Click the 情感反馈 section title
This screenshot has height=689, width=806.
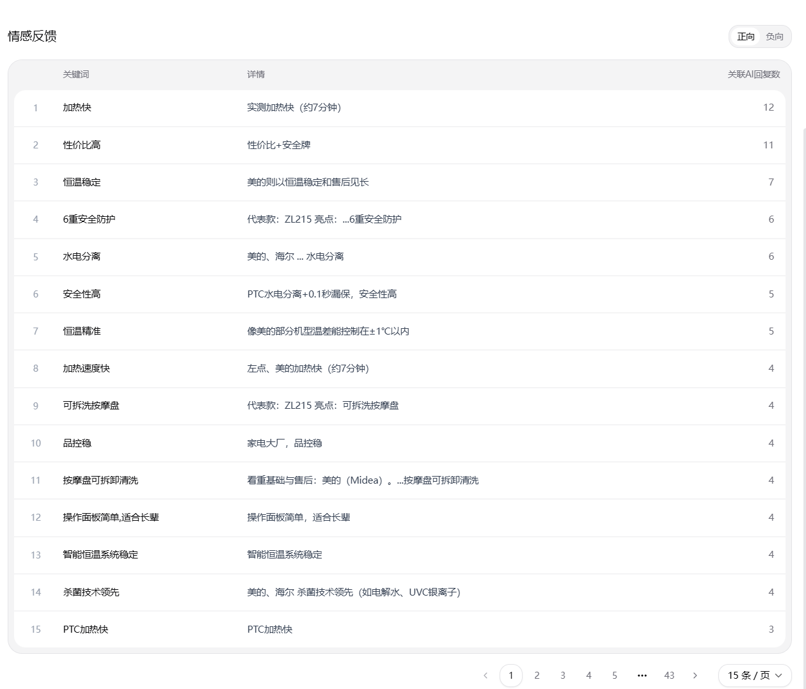32,36
